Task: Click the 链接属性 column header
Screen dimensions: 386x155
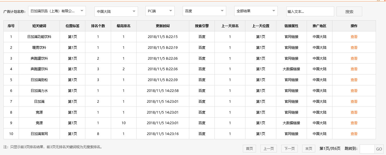Action: coord(292,26)
